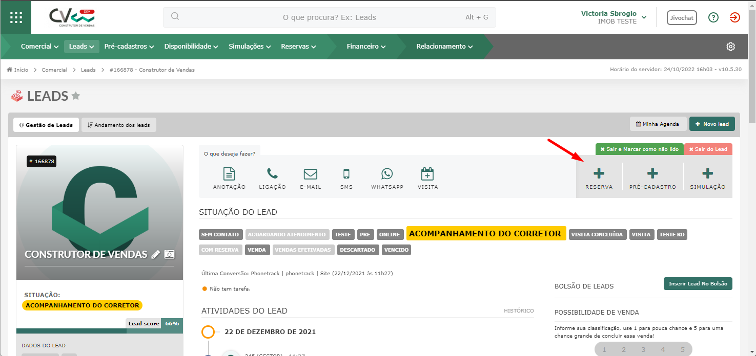Select the TESTE RD status tag
Viewport: 756px width, 356px height.
point(672,235)
